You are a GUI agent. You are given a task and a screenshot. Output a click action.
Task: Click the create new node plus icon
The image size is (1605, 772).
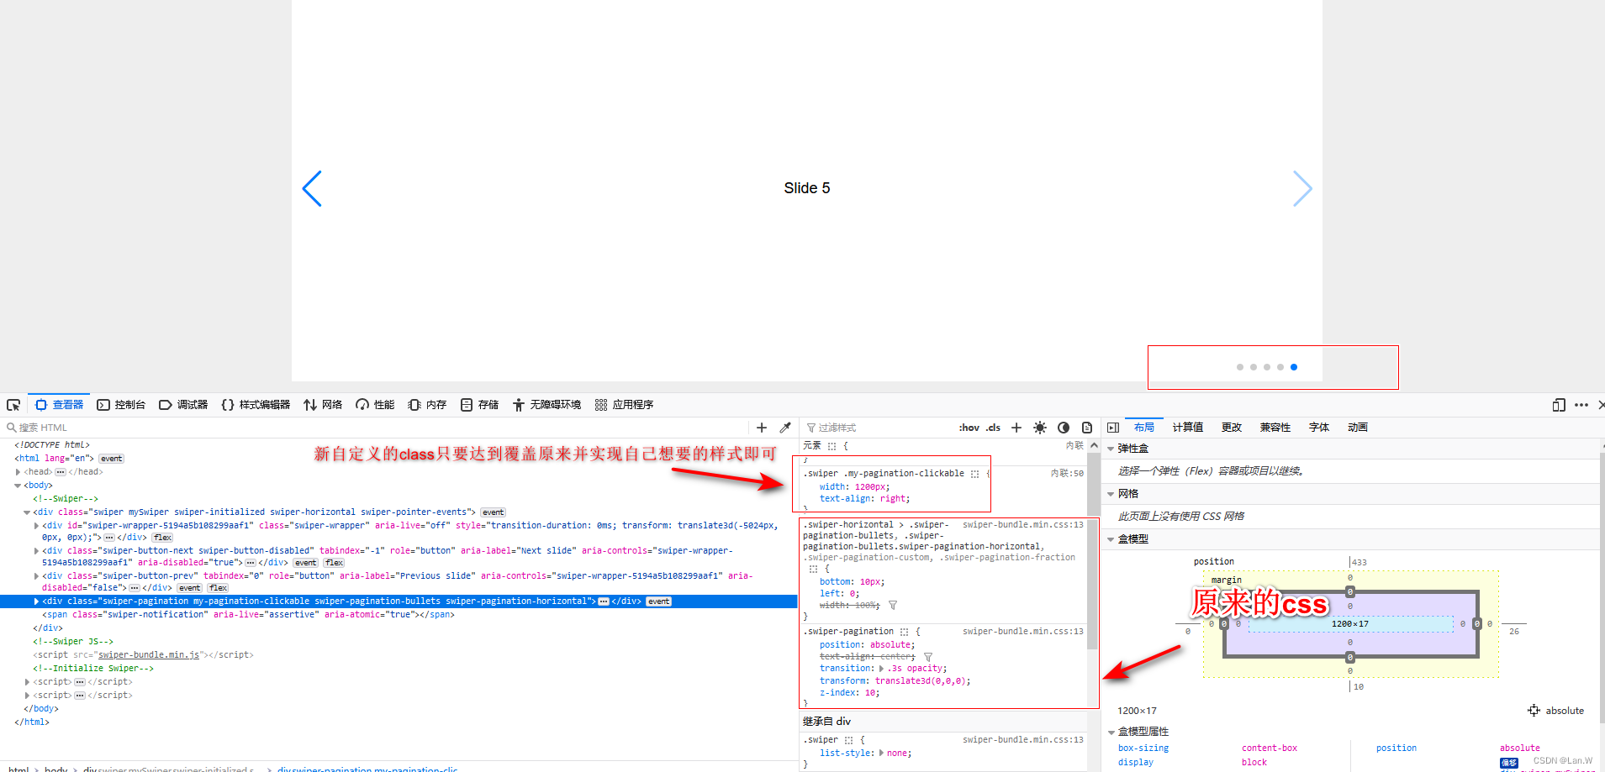coord(761,427)
